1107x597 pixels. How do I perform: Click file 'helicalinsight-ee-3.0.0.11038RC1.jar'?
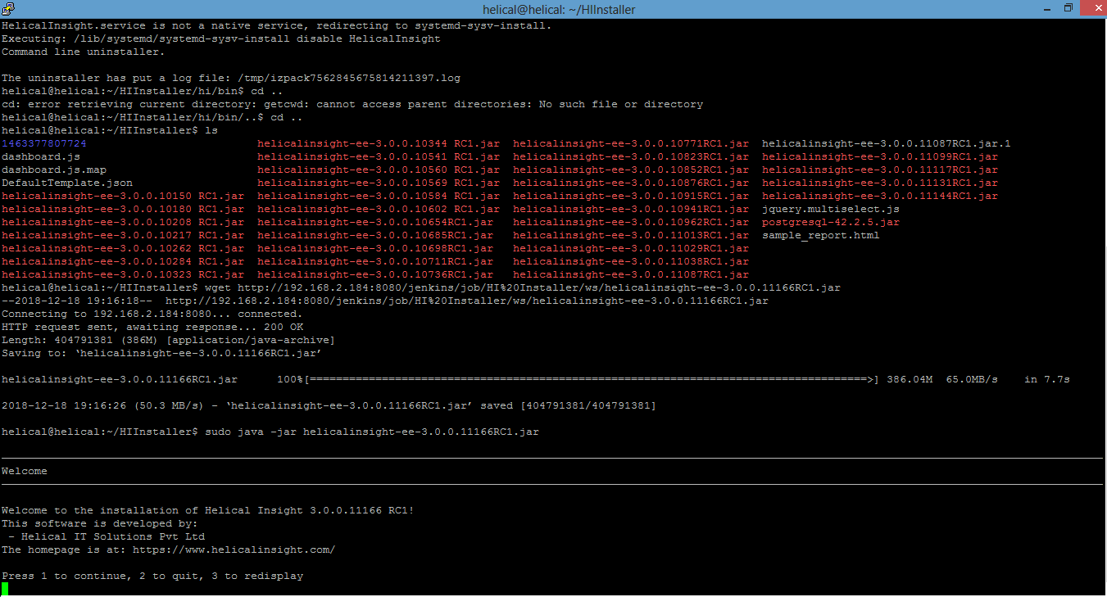pos(631,261)
